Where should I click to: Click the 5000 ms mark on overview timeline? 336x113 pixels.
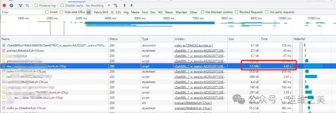[x=140, y=18]
